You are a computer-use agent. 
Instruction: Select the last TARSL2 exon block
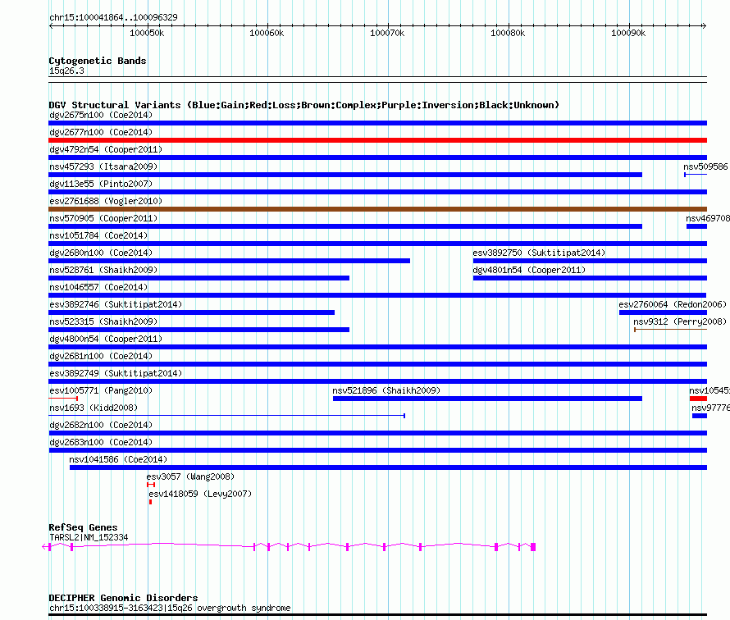533,547
